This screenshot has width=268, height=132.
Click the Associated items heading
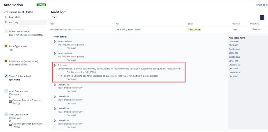point(237,38)
